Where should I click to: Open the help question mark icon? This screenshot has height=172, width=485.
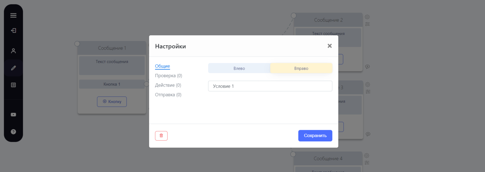point(13,132)
